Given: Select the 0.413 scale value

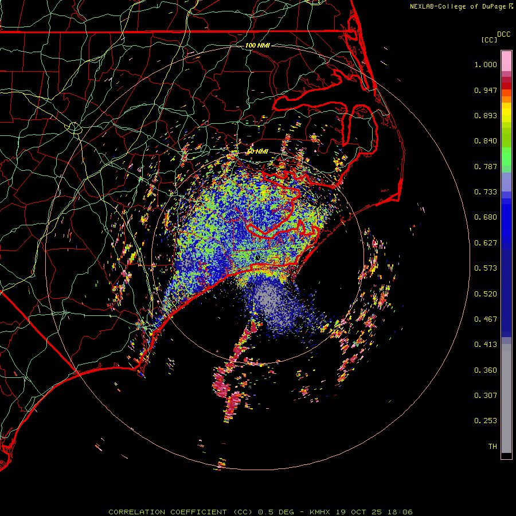Looking at the screenshot, I should pos(486,345).
